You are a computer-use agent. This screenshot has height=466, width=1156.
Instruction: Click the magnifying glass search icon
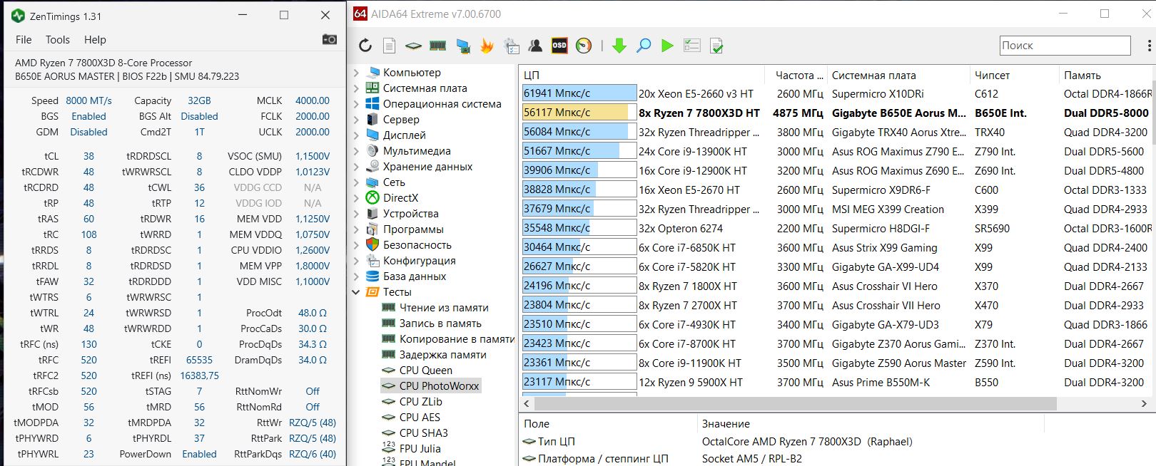[x=644, y=46]
